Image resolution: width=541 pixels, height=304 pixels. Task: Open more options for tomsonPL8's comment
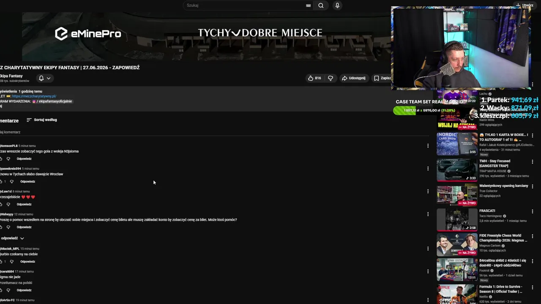[x=428, y=146]
